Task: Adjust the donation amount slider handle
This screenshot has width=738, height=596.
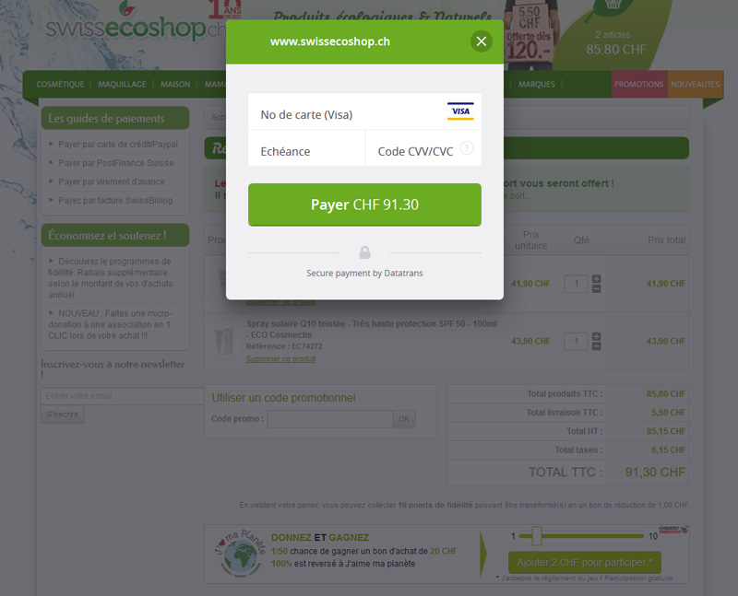Action: (537, 536)
